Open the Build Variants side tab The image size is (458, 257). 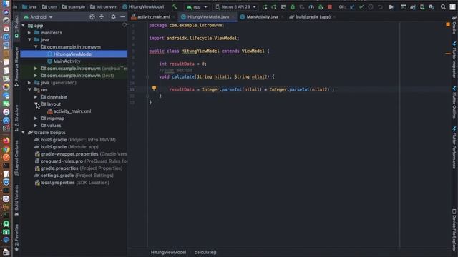(16, 201)
